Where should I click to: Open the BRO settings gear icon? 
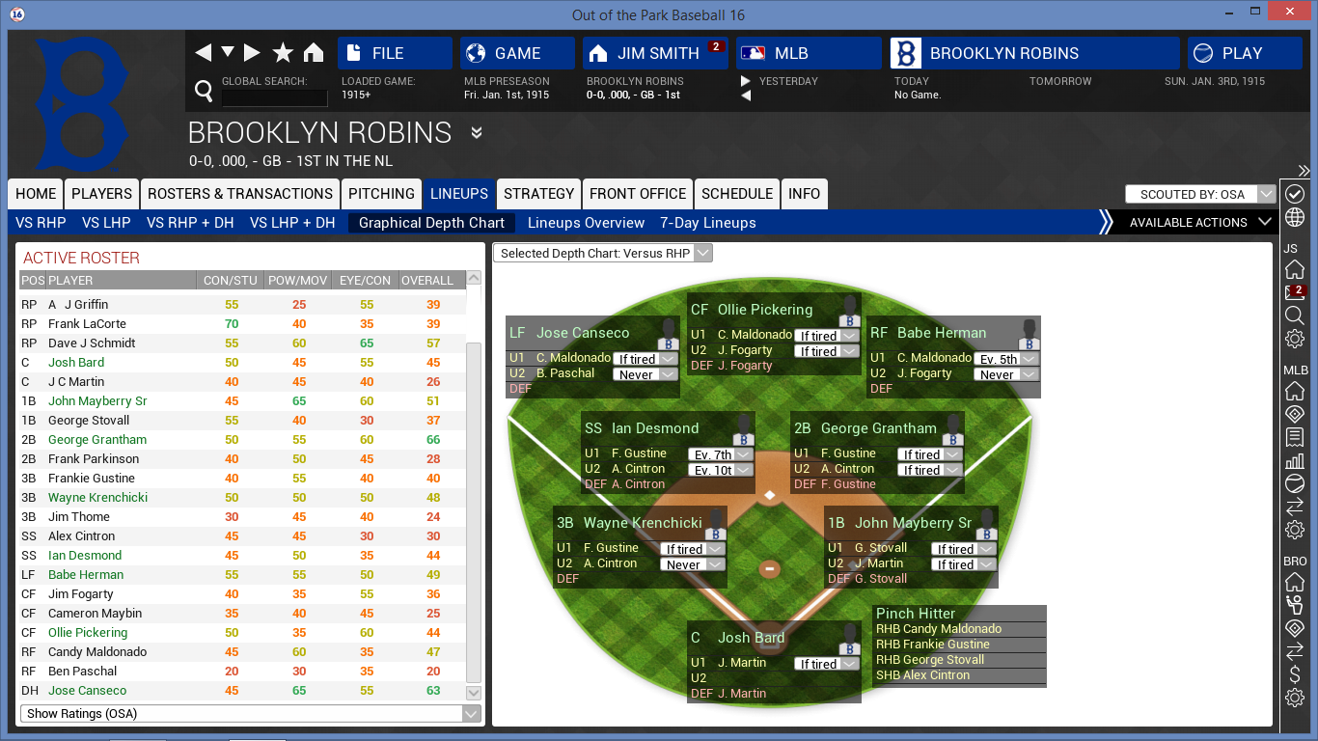pos(1295,698)
